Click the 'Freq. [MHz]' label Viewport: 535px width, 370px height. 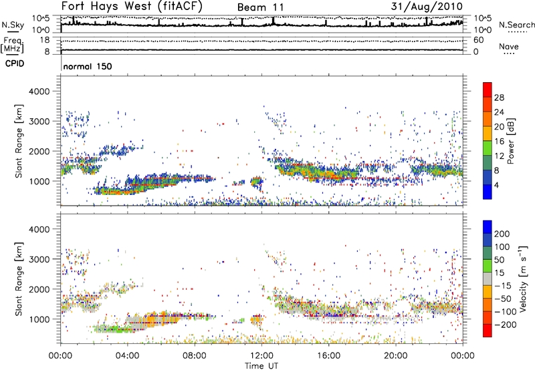(12, 45)
